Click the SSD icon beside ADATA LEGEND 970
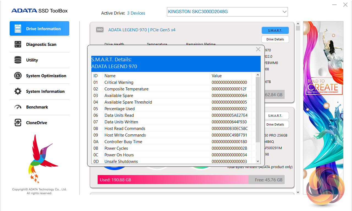The height and width of the screenshot is (211, 352). [100, 30]
